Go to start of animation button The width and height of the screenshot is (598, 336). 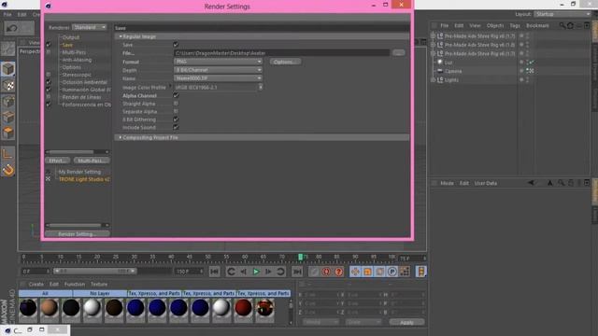[x=215, y=272]
